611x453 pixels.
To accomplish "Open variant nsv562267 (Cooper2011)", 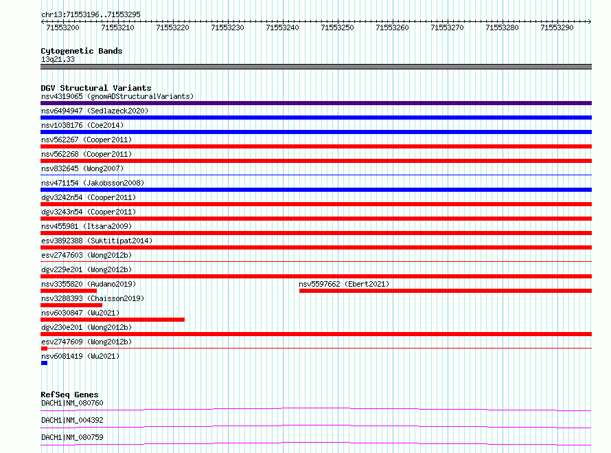I will 87,140.
